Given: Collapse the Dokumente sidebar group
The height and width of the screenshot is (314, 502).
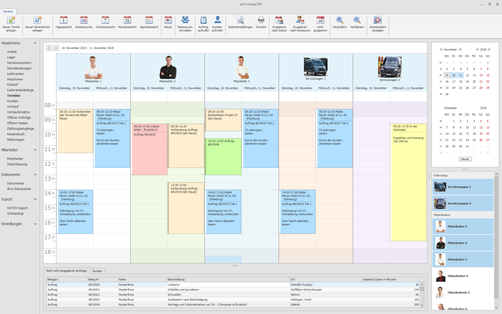Looking at the screenshot, I should [x=35, y=175].
